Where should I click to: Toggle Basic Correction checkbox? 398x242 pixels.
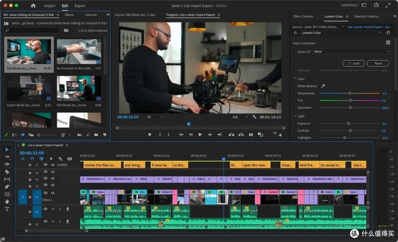point(388,43)
